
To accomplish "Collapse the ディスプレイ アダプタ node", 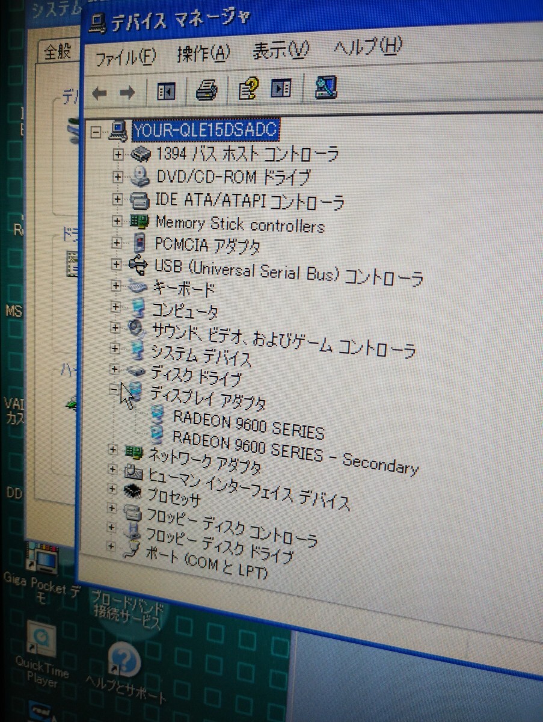I will (x=114, y=389).
